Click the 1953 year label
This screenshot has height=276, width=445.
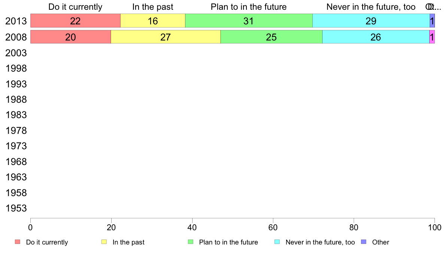pyautogui.click(x=16, y=208)
